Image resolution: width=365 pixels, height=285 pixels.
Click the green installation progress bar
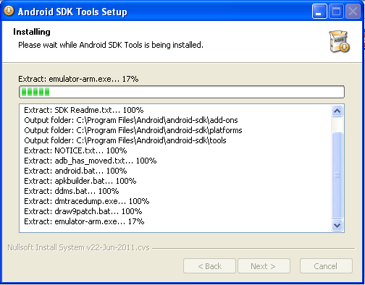click(182, 92)
